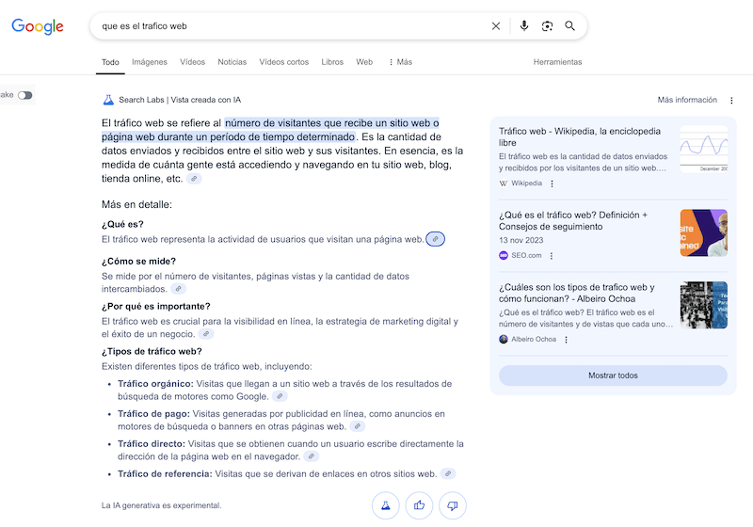Click the Albeiro Ochoa avatar icon
This screenshot has width=753, height=527.
pos(504,340)
